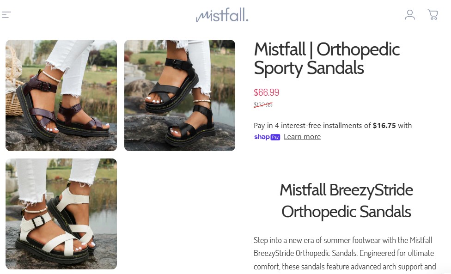View the shopping cart

point(433,15)
